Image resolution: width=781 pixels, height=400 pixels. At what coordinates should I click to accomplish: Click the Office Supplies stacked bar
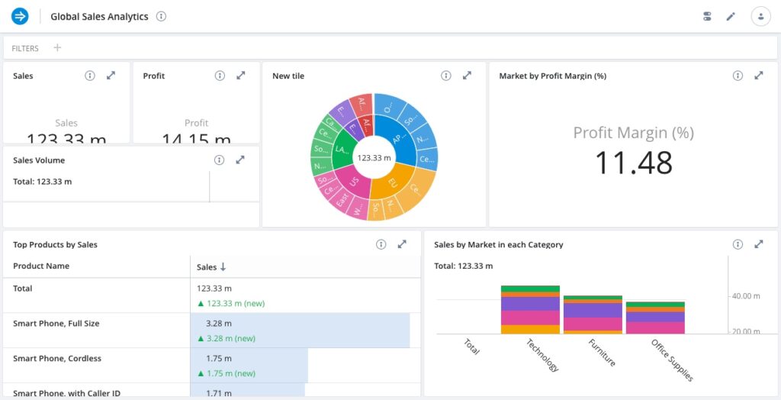(655, 318)
